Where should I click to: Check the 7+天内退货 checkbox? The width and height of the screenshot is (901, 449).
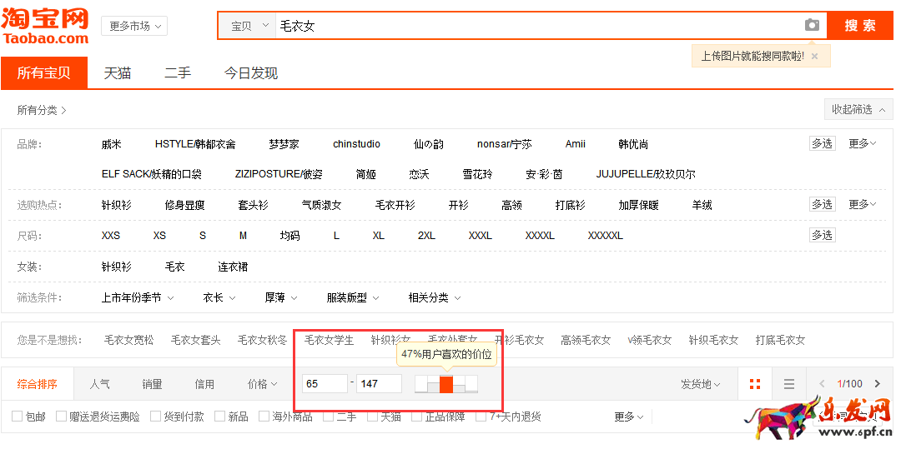[481, 417]
